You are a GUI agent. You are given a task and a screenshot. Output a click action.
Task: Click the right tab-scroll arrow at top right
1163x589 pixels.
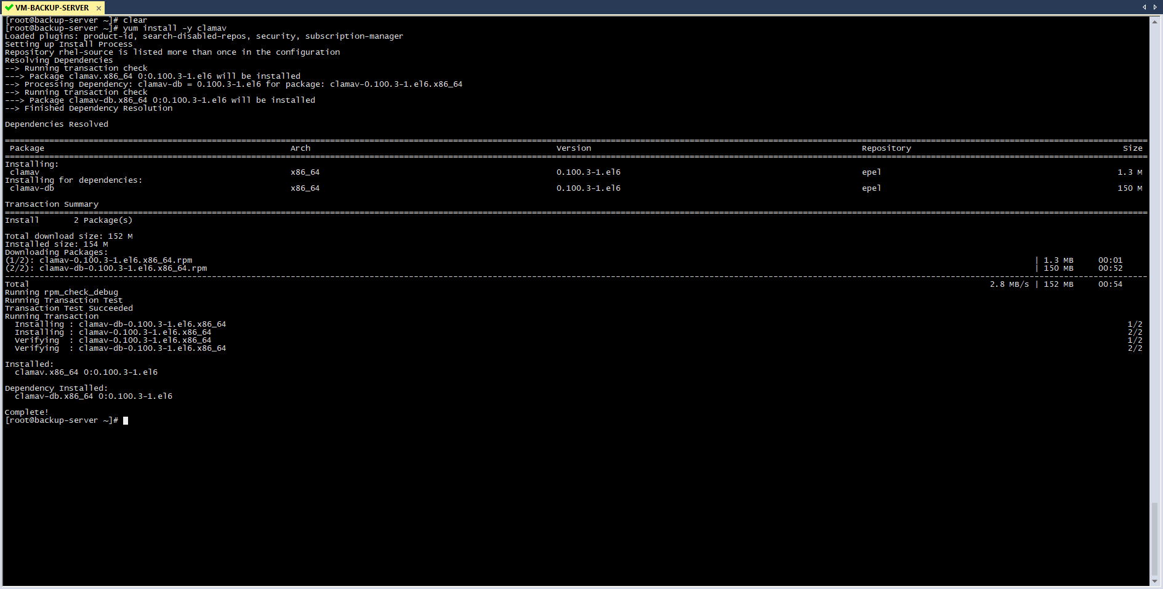(x=1156, y=7)
